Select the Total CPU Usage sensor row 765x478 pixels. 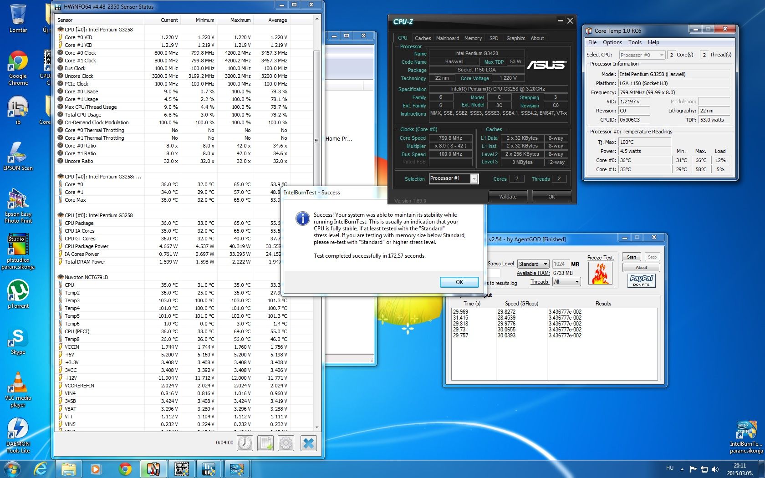click(183, 115)
